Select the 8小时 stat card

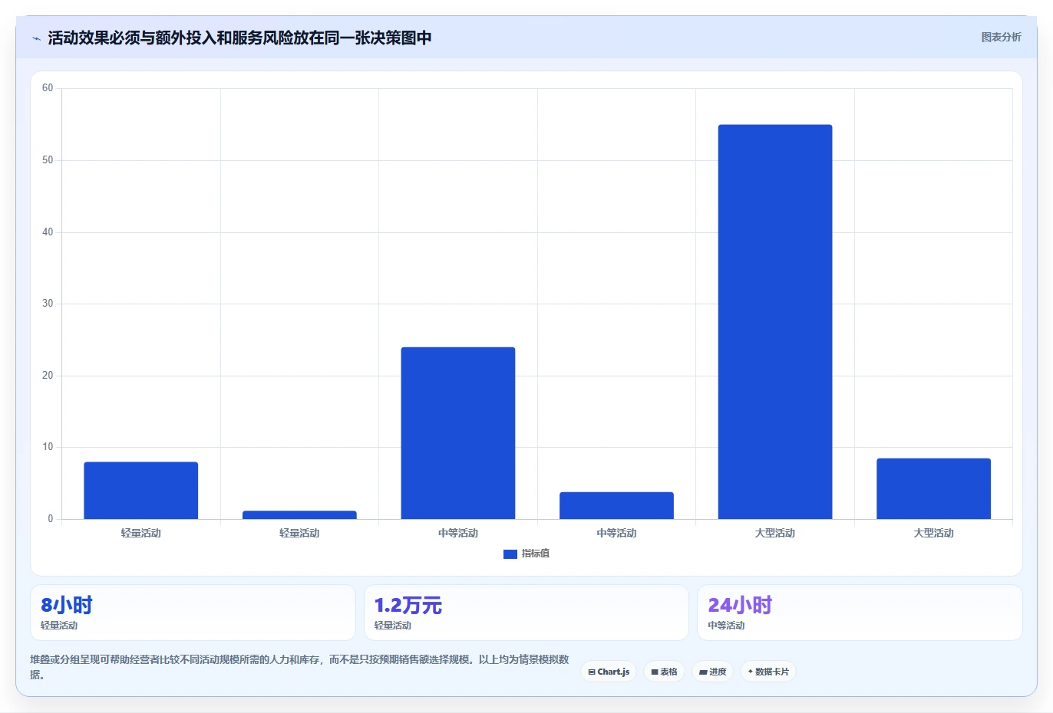[x=193, y=613]
